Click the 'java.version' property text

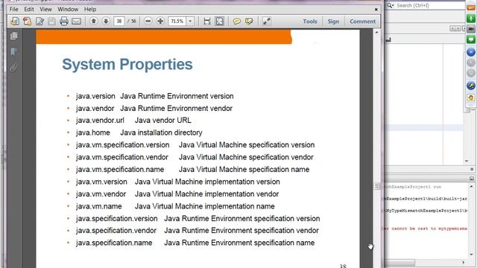pyautogui.click(x=95, y=96)
